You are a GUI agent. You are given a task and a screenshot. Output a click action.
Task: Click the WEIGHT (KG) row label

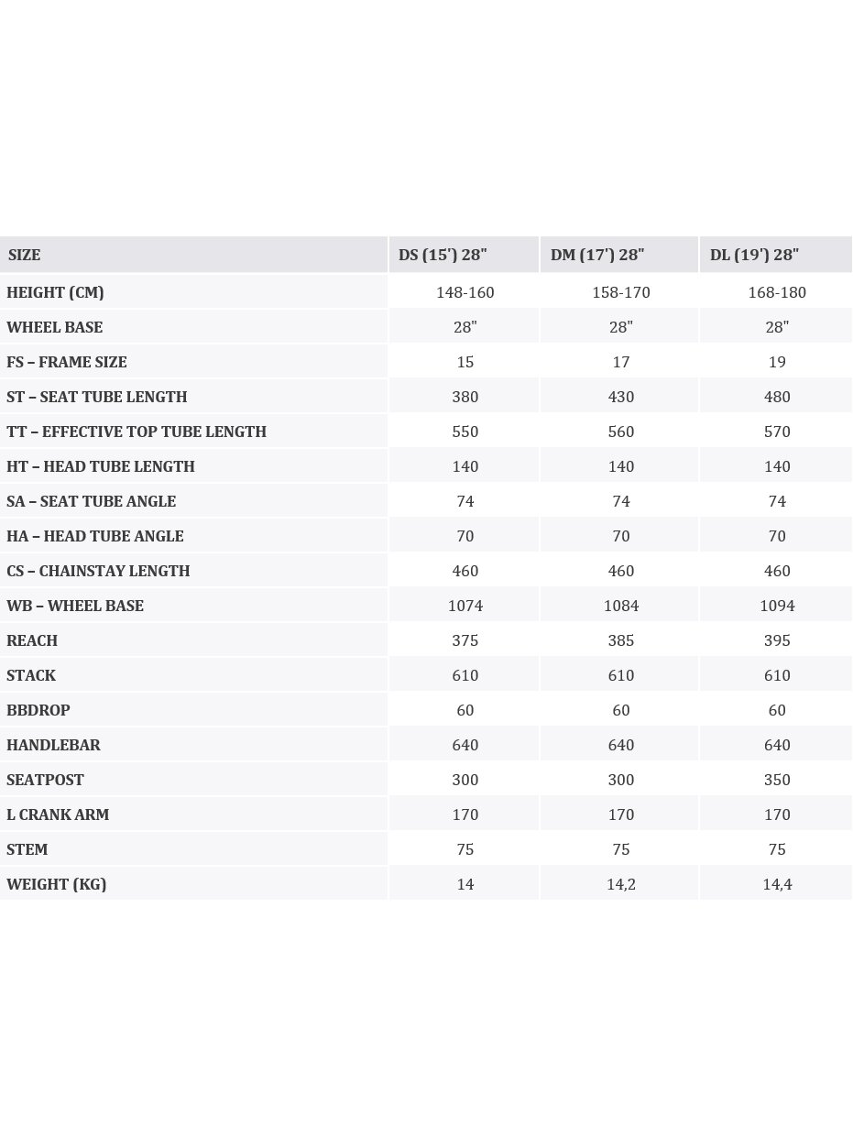point(57,884)
